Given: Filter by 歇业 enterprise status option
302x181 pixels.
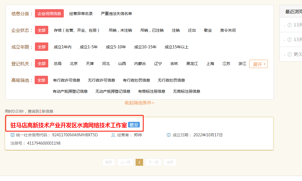Looking at the screenshot, I should pos(208,30).
